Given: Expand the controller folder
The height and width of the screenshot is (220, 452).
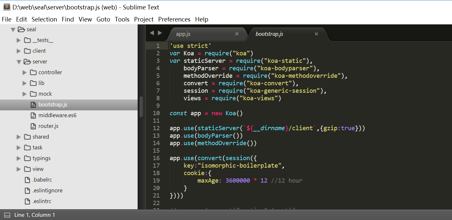Looking at the screenshot, I should [x=24, y=72].
